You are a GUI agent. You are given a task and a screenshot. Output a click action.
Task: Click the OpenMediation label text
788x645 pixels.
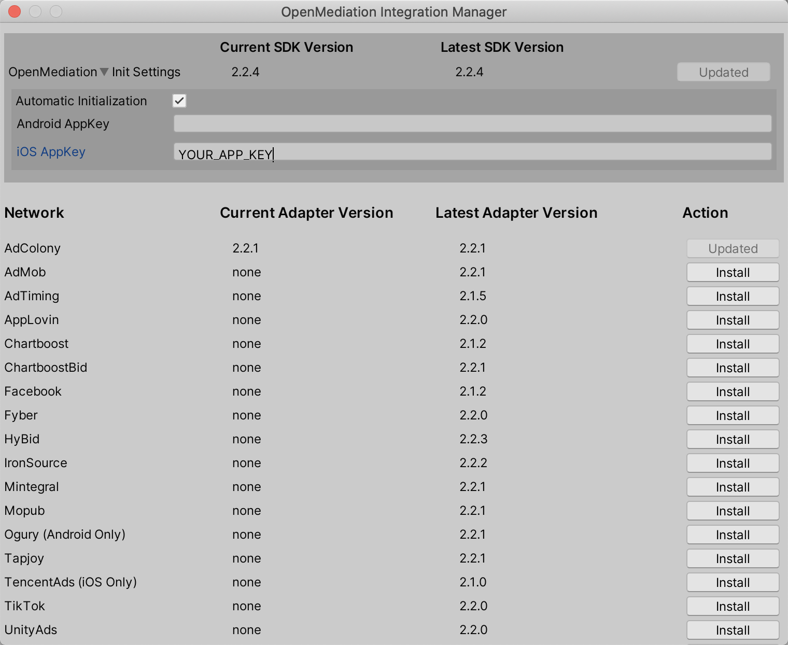(x=53, y=72)
